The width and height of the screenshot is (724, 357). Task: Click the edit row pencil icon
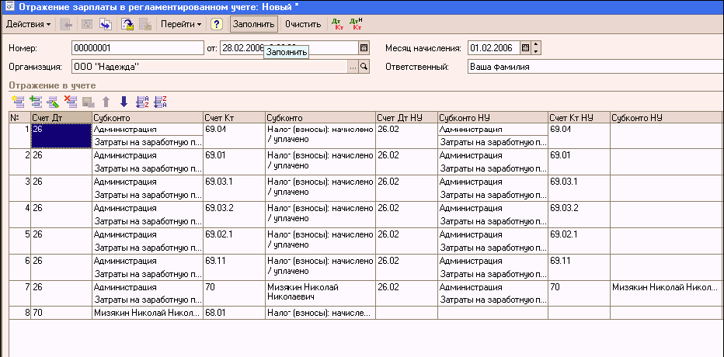click(x=53, y=101)
